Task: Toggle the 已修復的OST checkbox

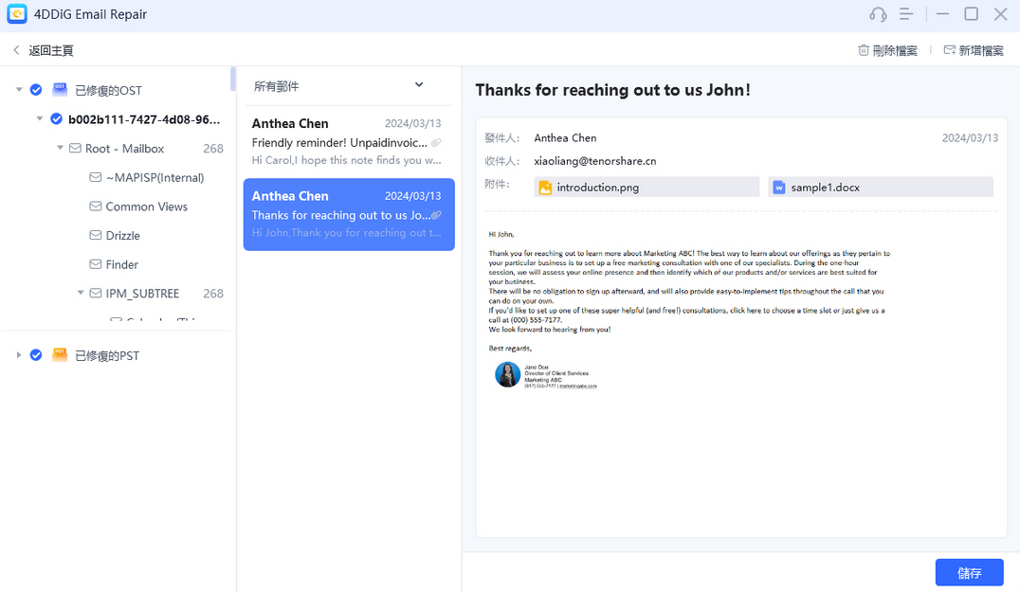Action: click(36, 90)
